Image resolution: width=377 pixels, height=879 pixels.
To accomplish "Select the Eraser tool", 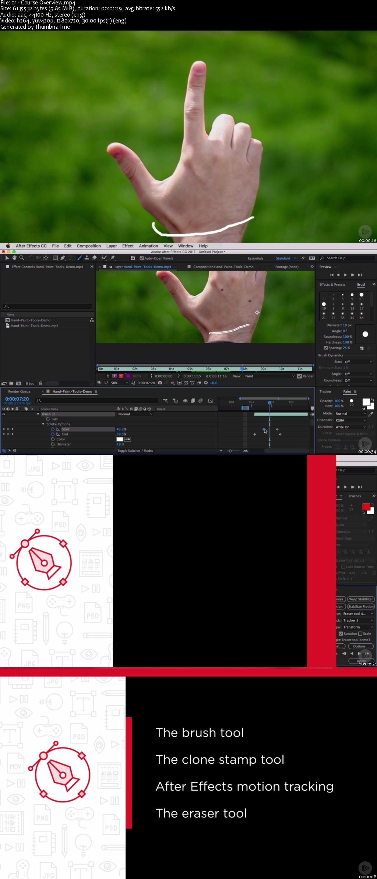I will pos(94,258).
